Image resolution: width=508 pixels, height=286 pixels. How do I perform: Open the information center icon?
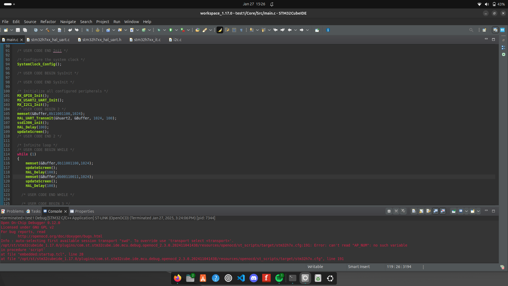click(x=328, y=30)
